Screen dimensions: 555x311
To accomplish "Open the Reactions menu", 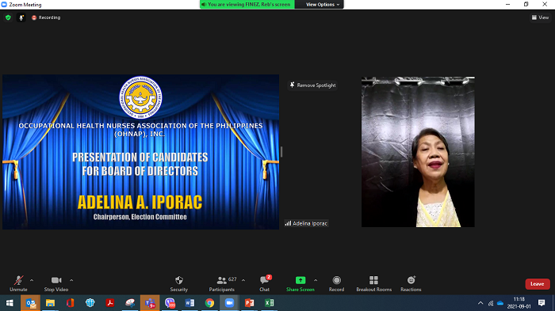I will coord(411,284).
